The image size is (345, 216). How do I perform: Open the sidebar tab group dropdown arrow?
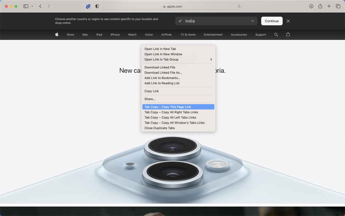(32, 6)
